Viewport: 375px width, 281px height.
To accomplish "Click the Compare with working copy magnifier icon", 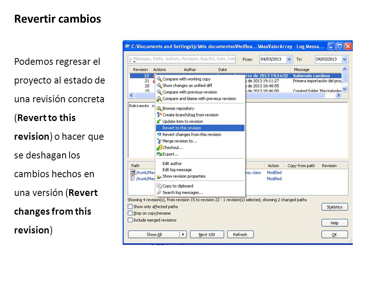I will pyautogui.click(x=159, y=79).
